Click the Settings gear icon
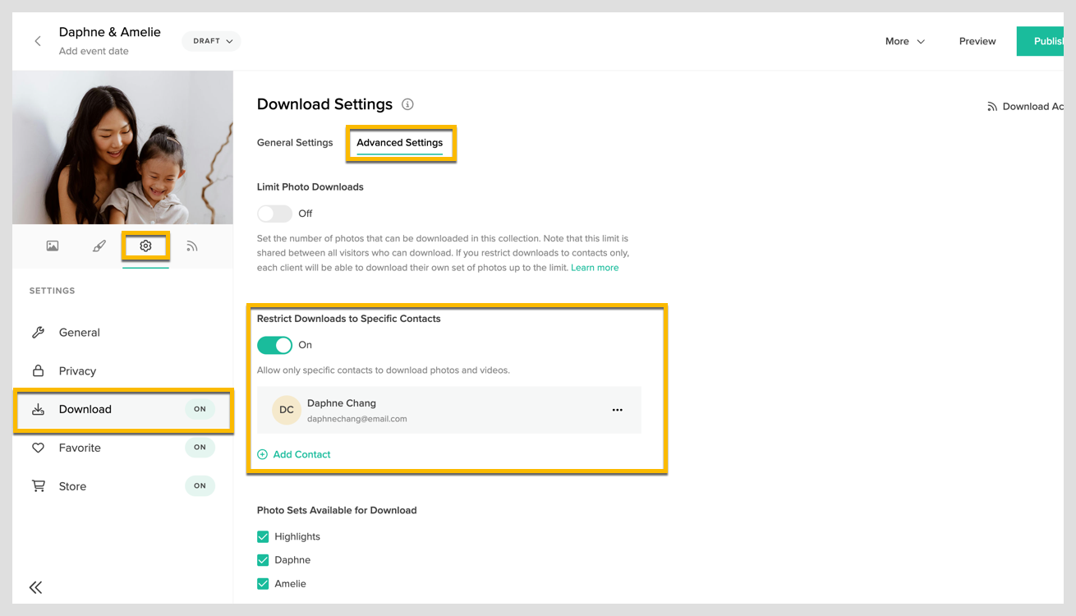1076x616 pixels. 145,245
